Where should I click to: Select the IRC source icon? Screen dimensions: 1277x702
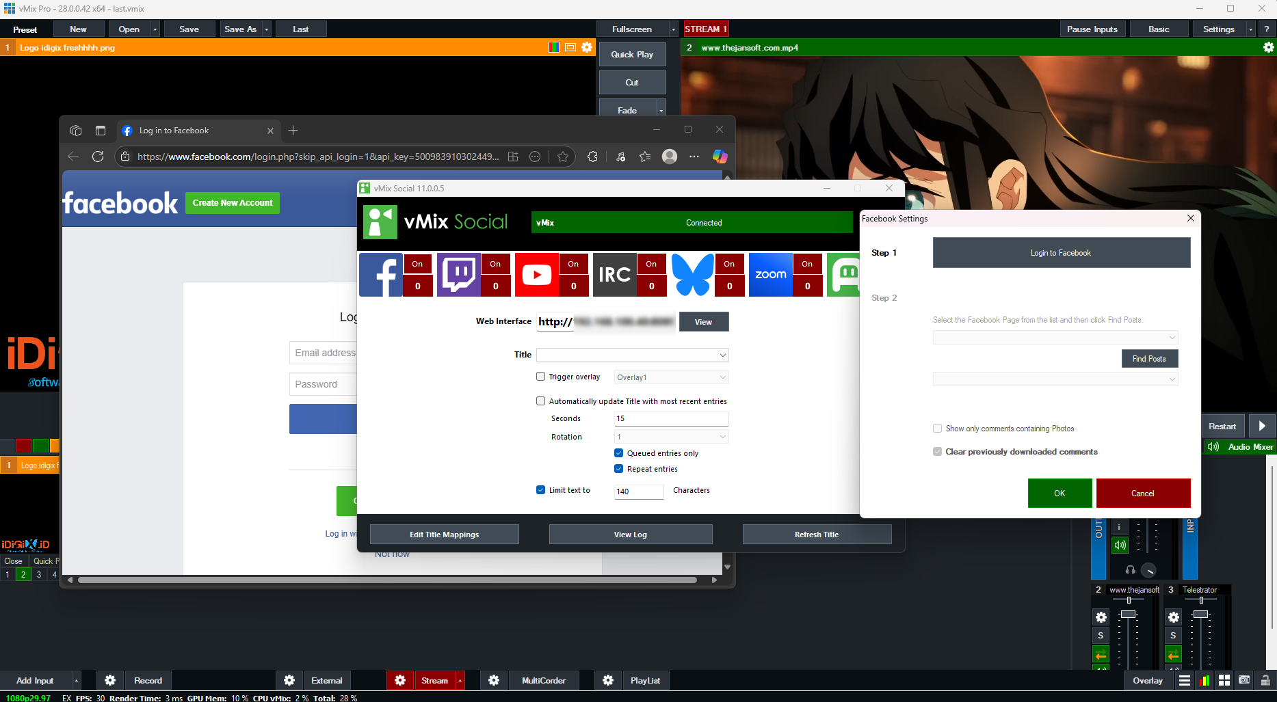click(615, 274)
